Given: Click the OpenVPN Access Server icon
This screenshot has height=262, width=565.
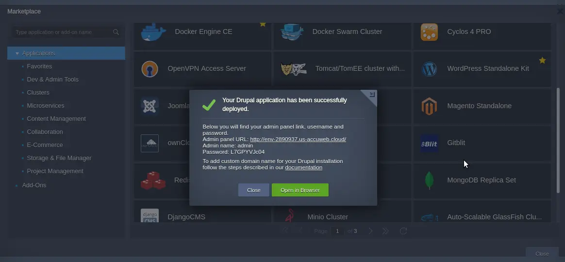Looking at the screenshot, I should tap(150, 69).
